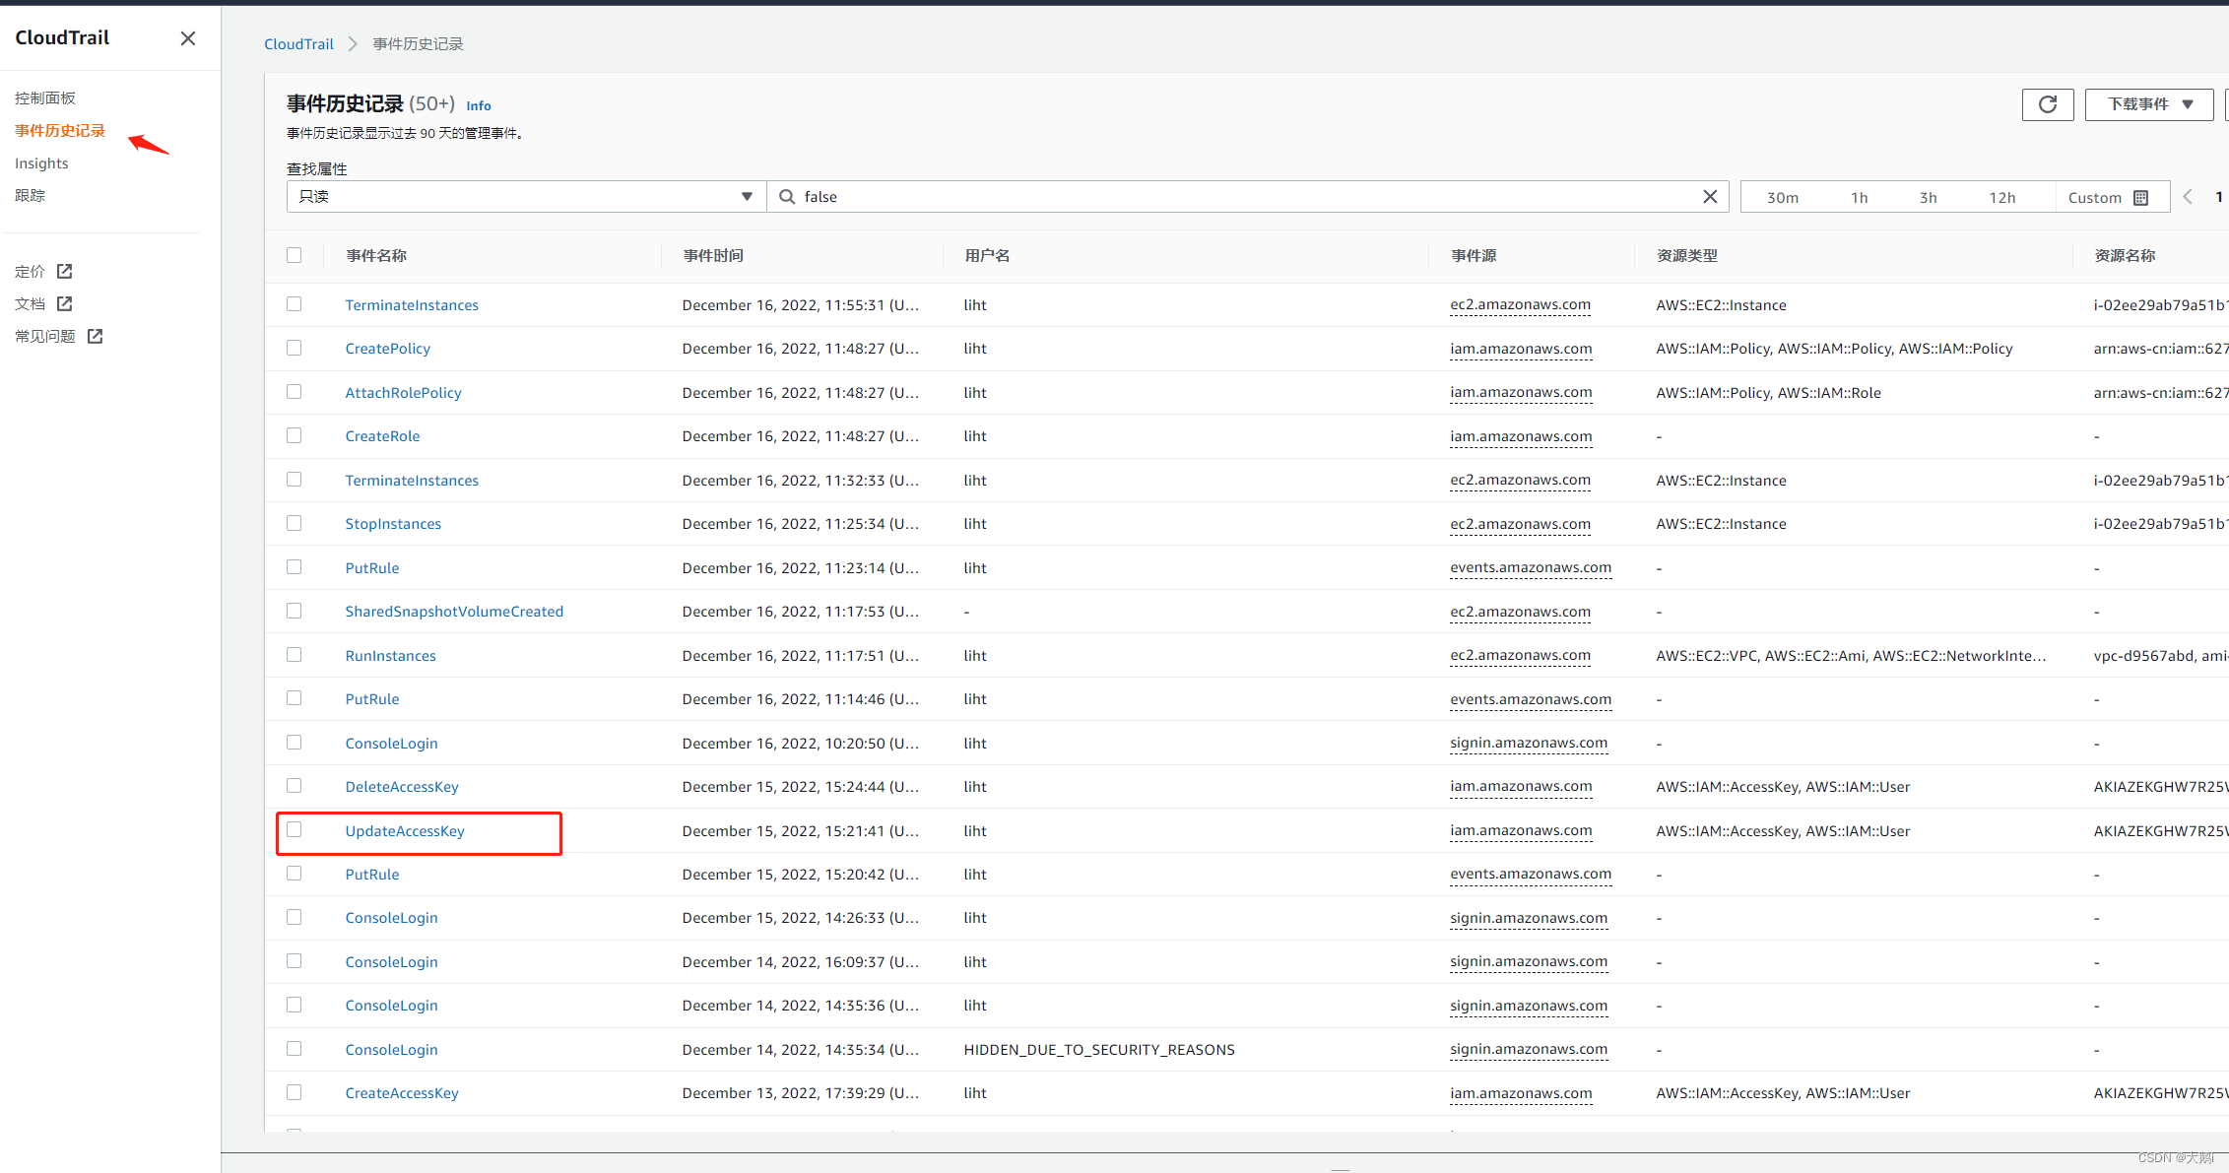This screenshot has height=1173, width=2229.
Task: Click HIDDEN_DUE_TO_SECURITY_REASONS username cell
Action: (x=1099, y=1050)
